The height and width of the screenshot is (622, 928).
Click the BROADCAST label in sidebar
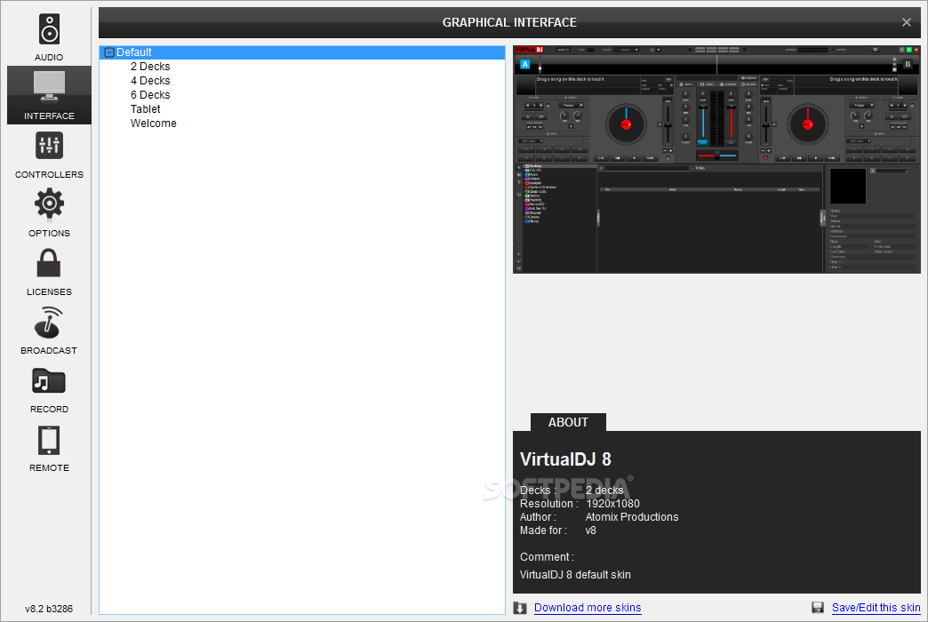(49, 350)
